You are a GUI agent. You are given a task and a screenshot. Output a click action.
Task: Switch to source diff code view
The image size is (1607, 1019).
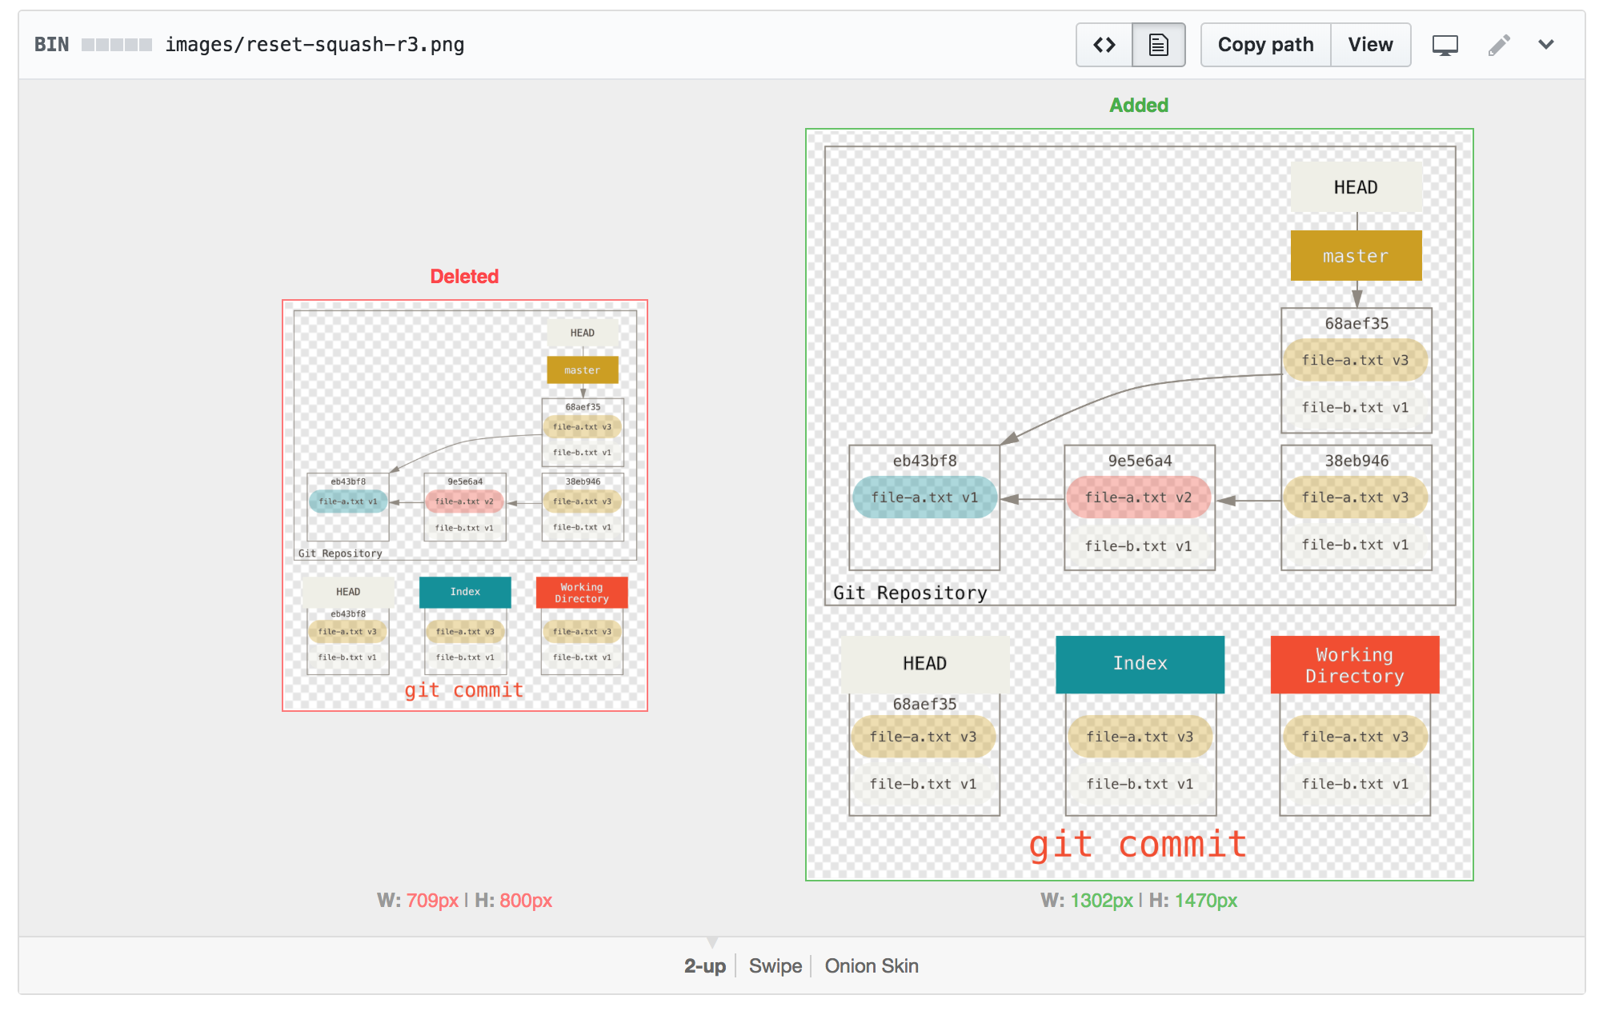tap(1104, 45)
